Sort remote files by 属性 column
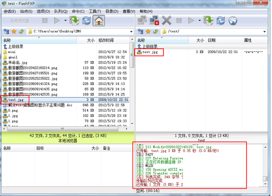Viewport: 272px width, 196px height. 255,40
